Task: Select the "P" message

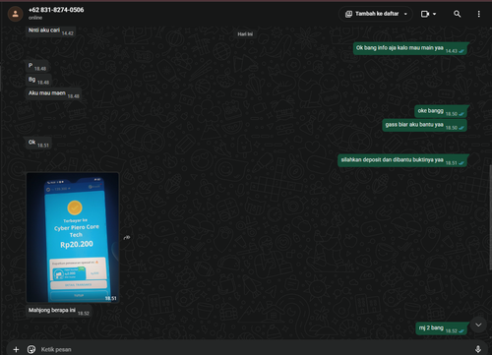Action: click(x=37, y=66)
